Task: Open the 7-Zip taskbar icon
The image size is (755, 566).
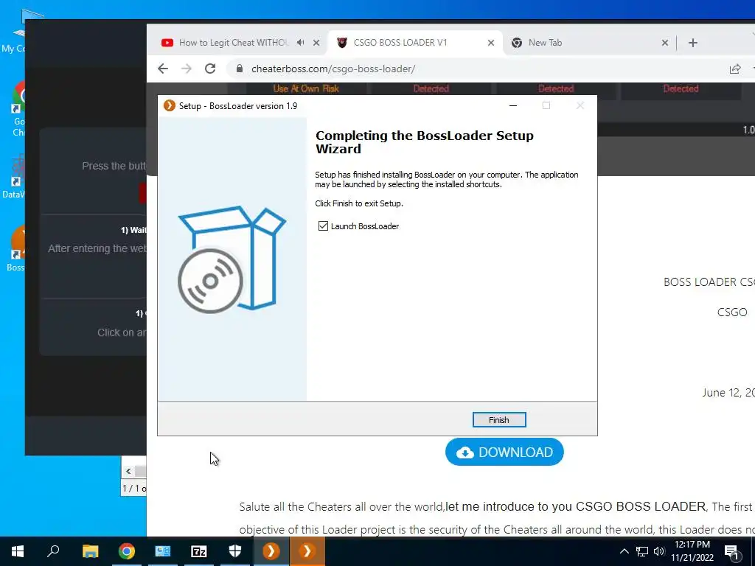Action: coord(198,551)
